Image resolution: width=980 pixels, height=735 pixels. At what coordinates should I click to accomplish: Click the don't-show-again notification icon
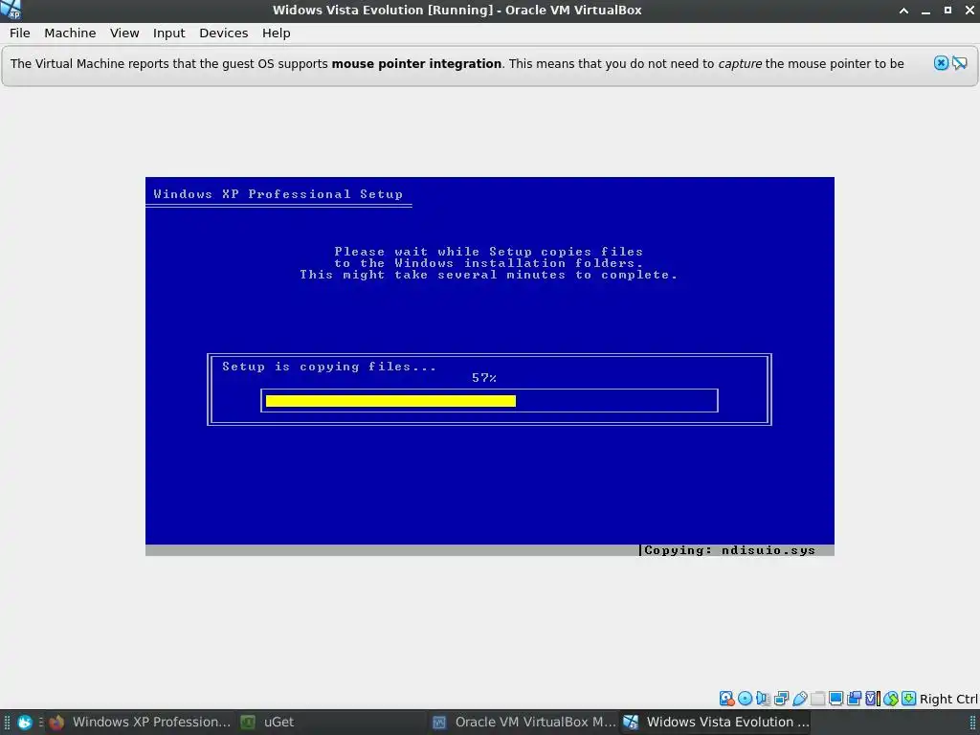[959, 63]
